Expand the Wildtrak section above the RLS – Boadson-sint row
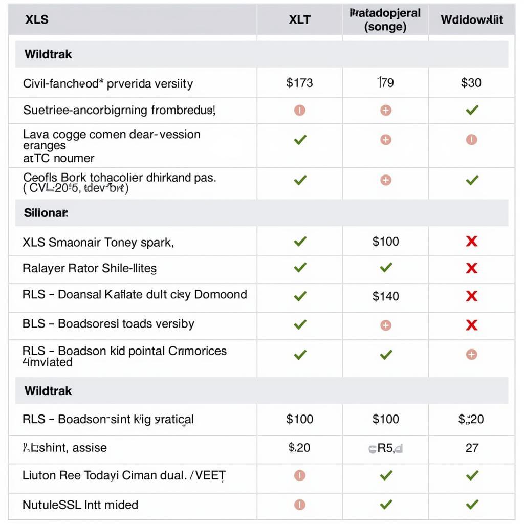 [x=48, y=391]
